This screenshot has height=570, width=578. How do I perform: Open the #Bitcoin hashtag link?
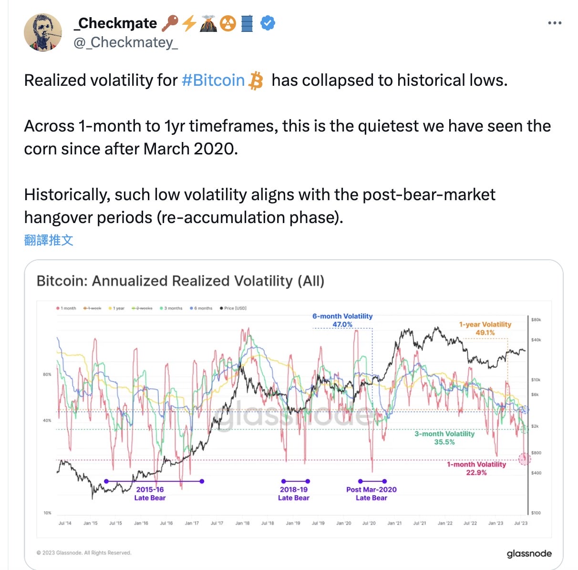[x=213, y=80]
